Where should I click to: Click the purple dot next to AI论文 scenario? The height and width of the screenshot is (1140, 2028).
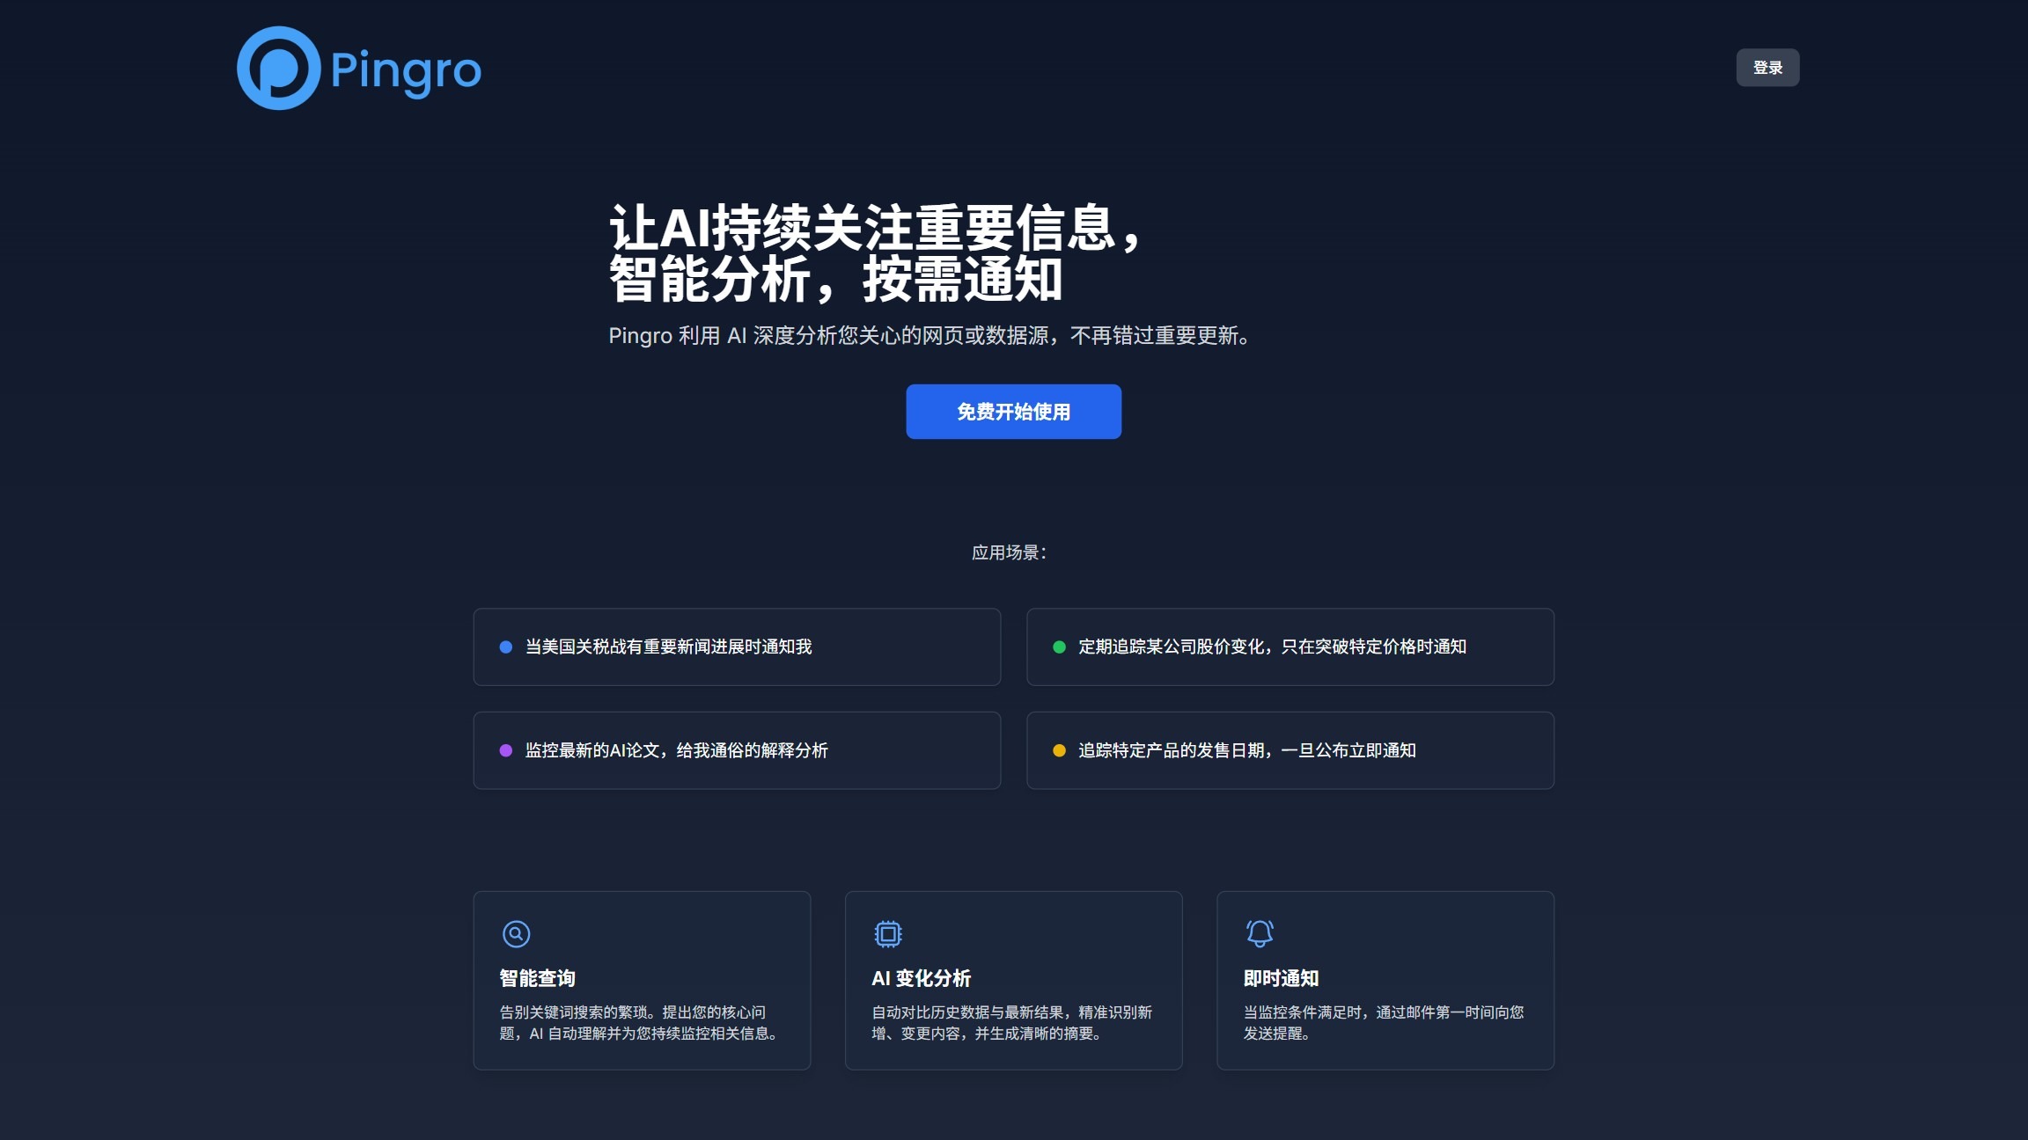(x=504, y=750)
